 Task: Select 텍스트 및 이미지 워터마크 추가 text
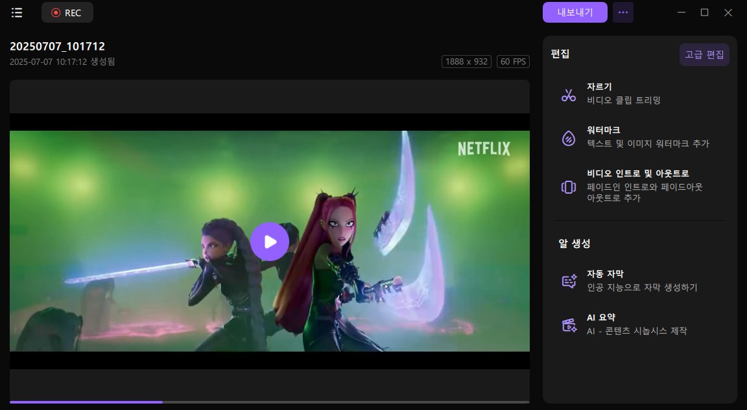(x=648, y=144)
